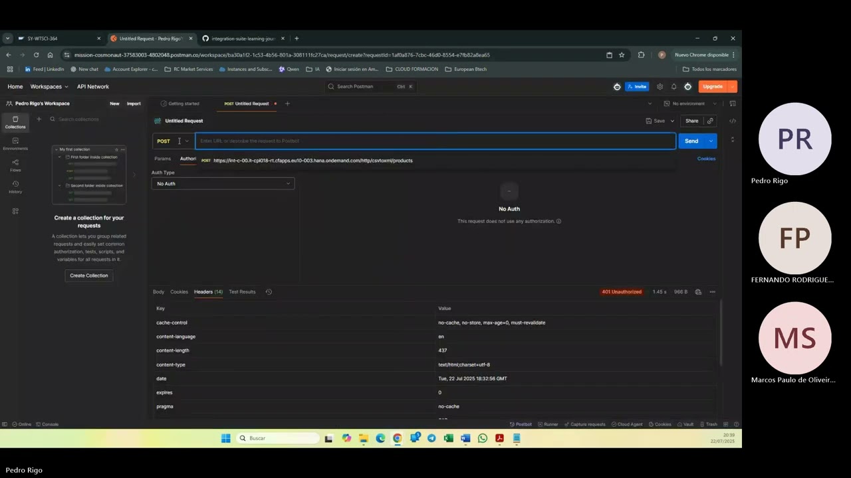Open the Workspaces dropdown menu
Viewport: 851px width, 478px height.
pyautogui.click(x=49, y=86)
